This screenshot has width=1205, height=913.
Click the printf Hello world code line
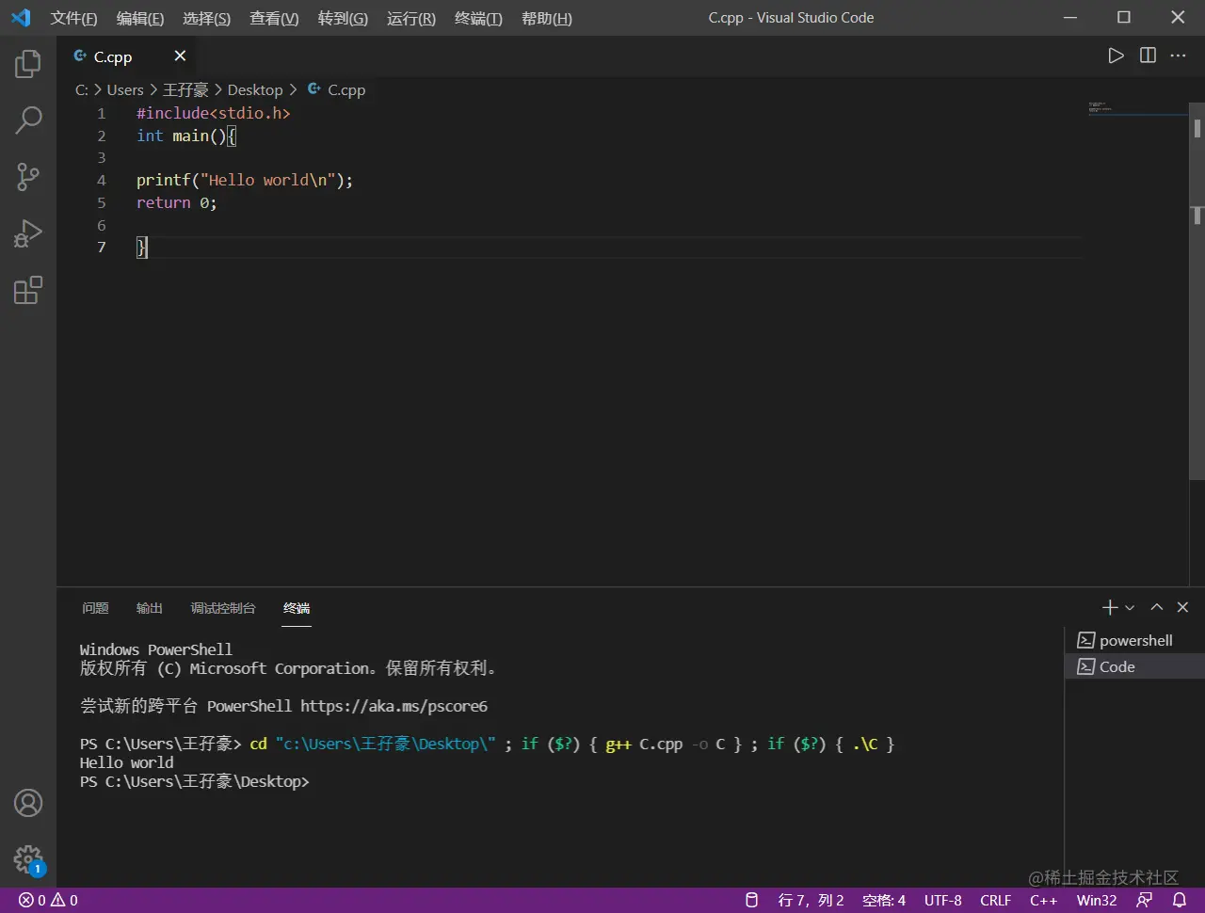[245, 180]
